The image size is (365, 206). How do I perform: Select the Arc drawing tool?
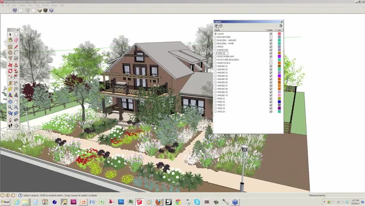16,53
